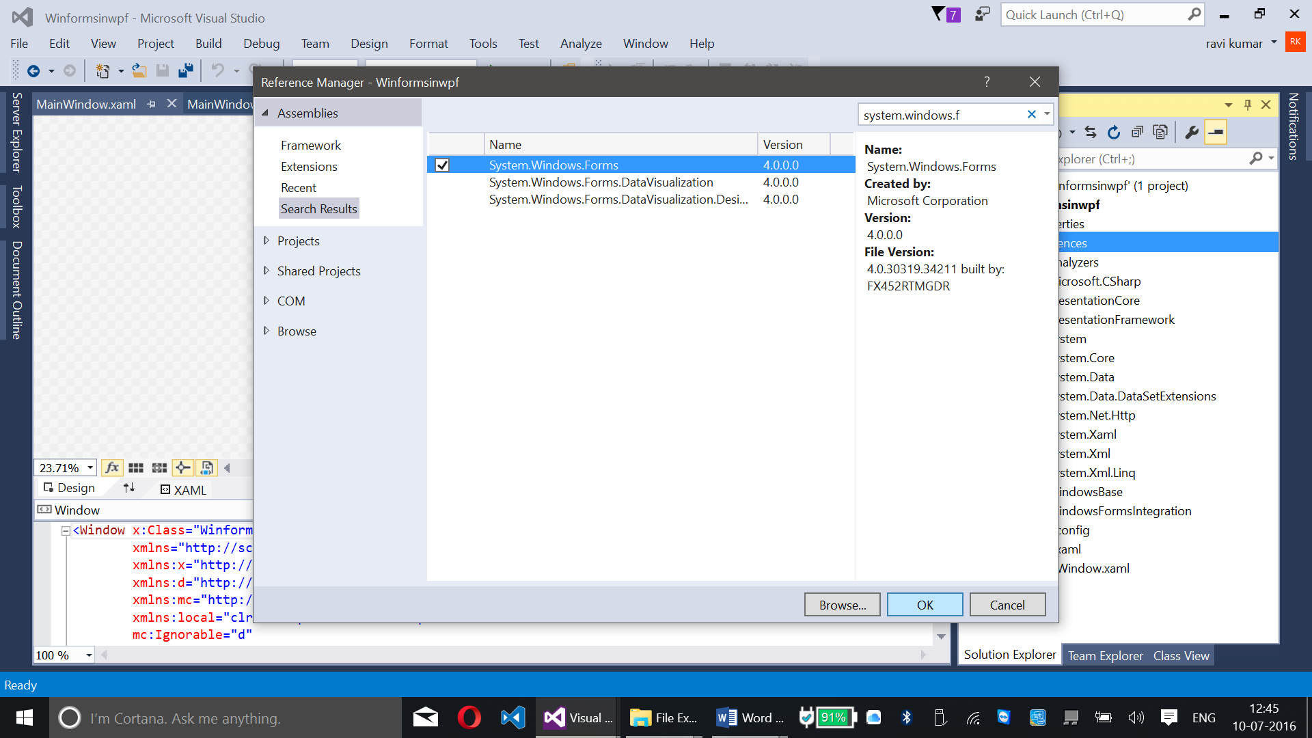
Task: Expand the Shared Projects section
Action: pos(266,271)
